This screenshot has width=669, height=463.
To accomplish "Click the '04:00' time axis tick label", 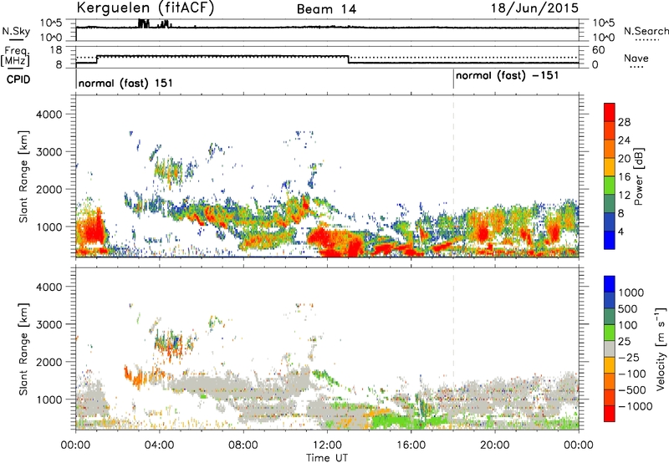I will point(159,445).
